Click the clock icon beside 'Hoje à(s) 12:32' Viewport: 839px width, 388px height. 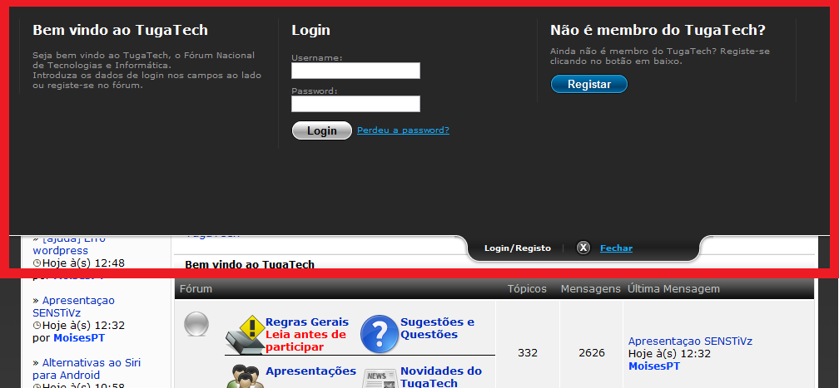[x=37, y=325]
